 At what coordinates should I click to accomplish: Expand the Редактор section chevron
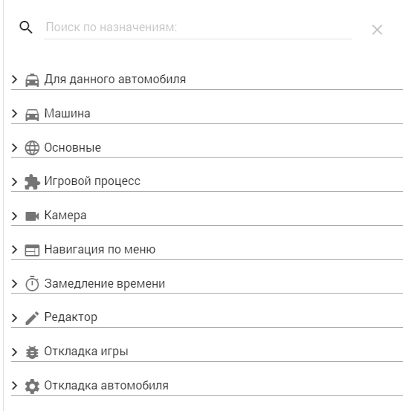pos(15,317)
